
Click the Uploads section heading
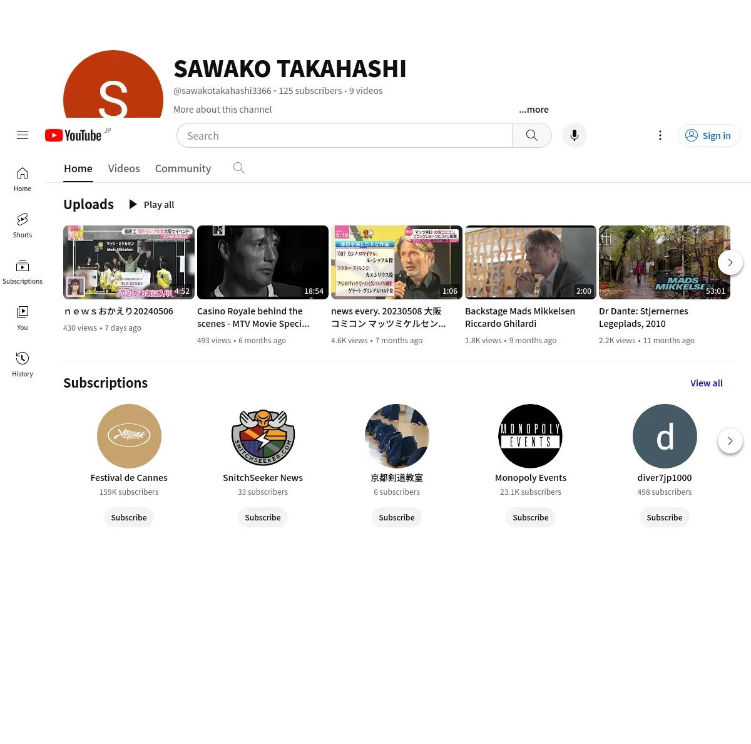point(89,204)
